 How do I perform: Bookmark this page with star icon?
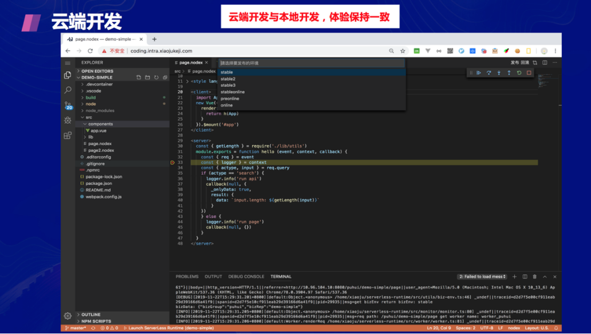pos(403,51)
